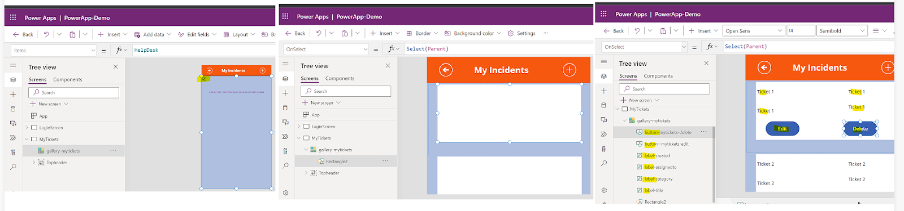Collapse gallery-mytickets node in middle screenshot tree
Screen dimensions: 904x211
click(306, 150)
